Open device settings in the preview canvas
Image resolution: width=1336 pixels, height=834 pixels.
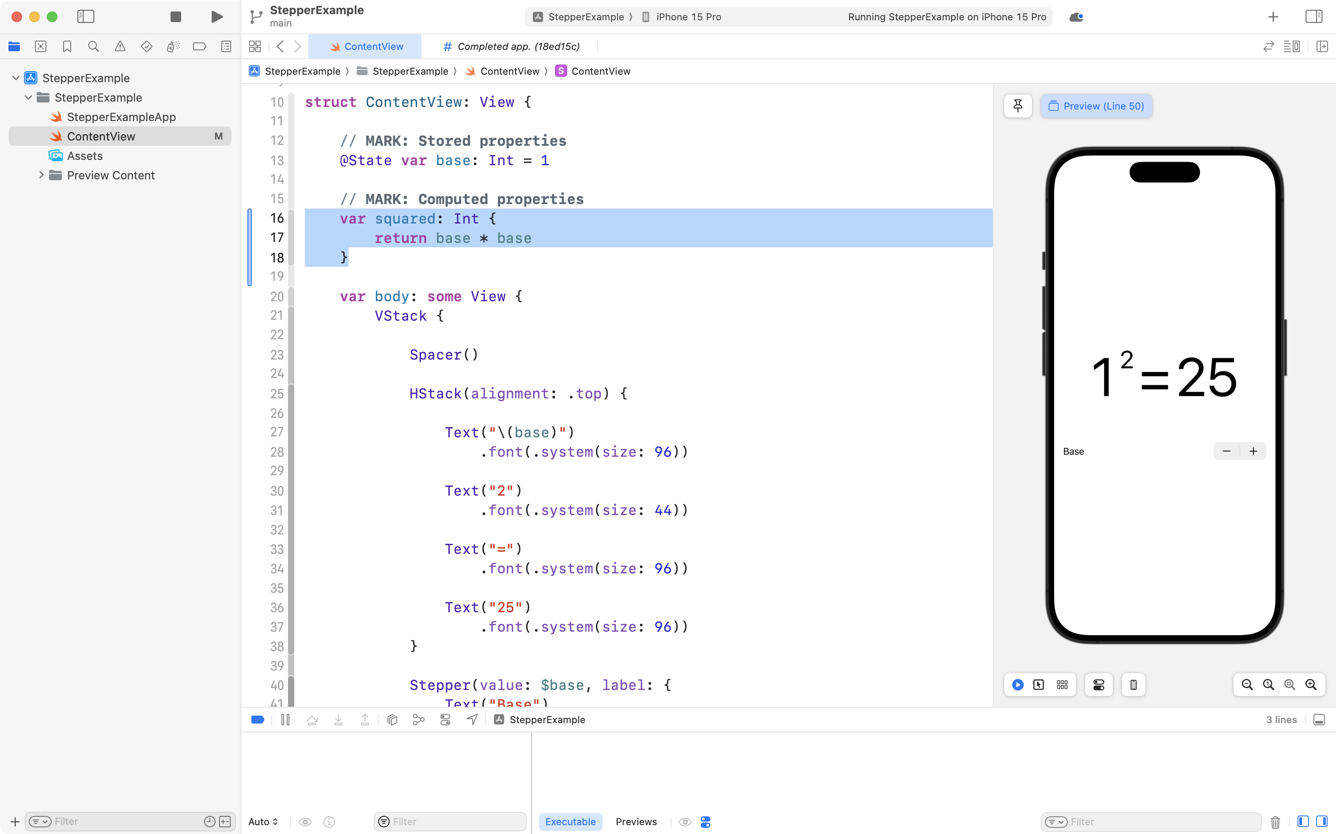pyautogui.click(x=1098, y=685)
